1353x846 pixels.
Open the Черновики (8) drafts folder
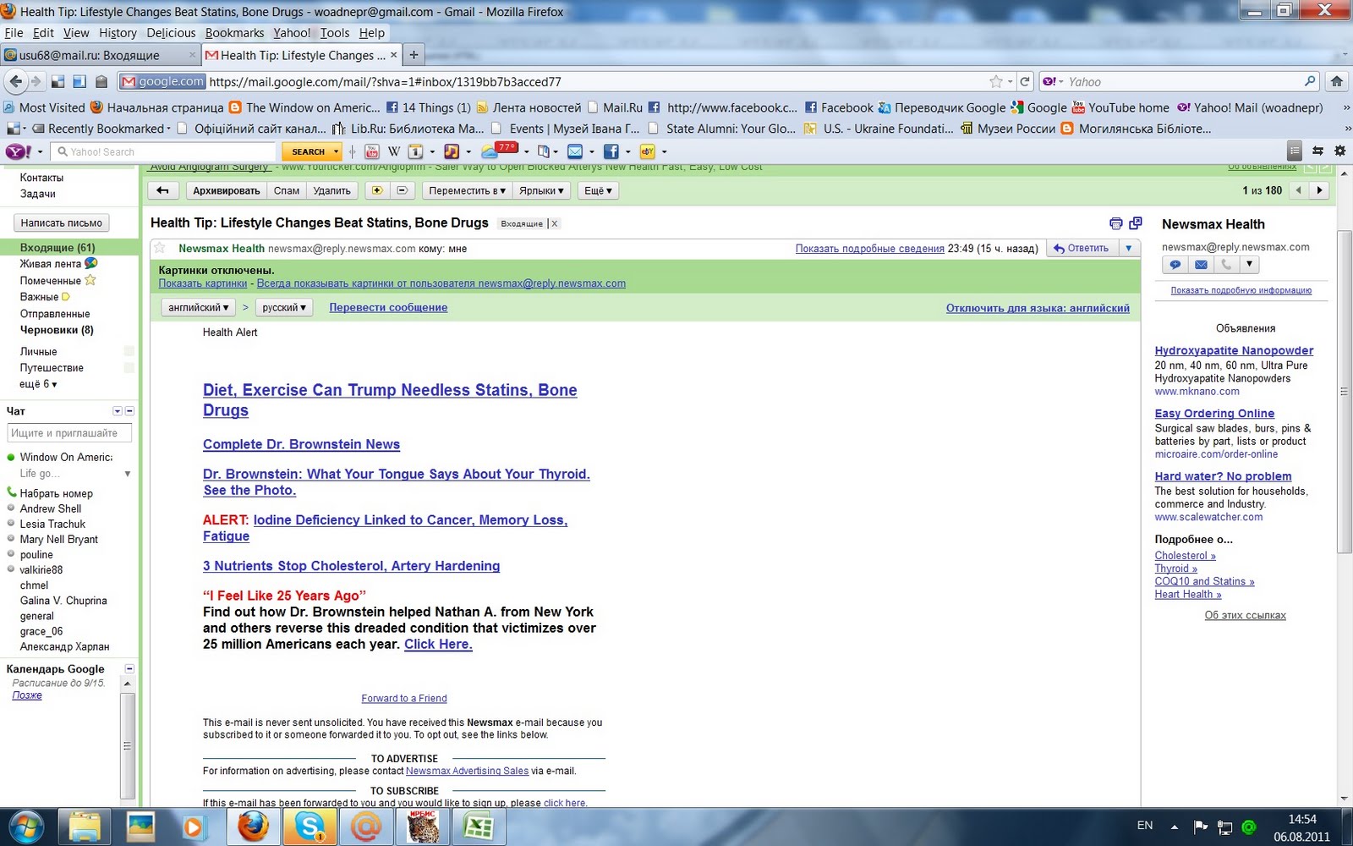click(x=57, y=330)
